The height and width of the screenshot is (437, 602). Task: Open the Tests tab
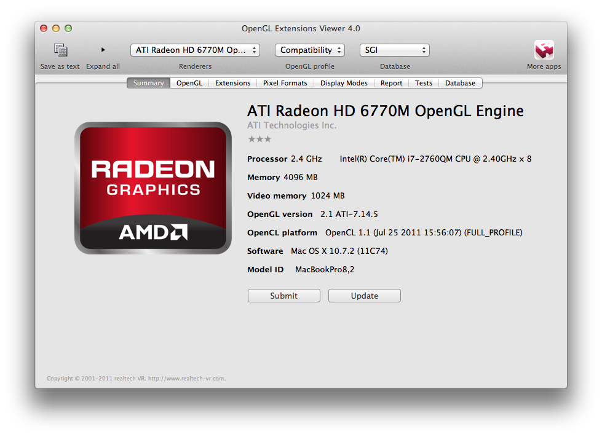point(424,83)
